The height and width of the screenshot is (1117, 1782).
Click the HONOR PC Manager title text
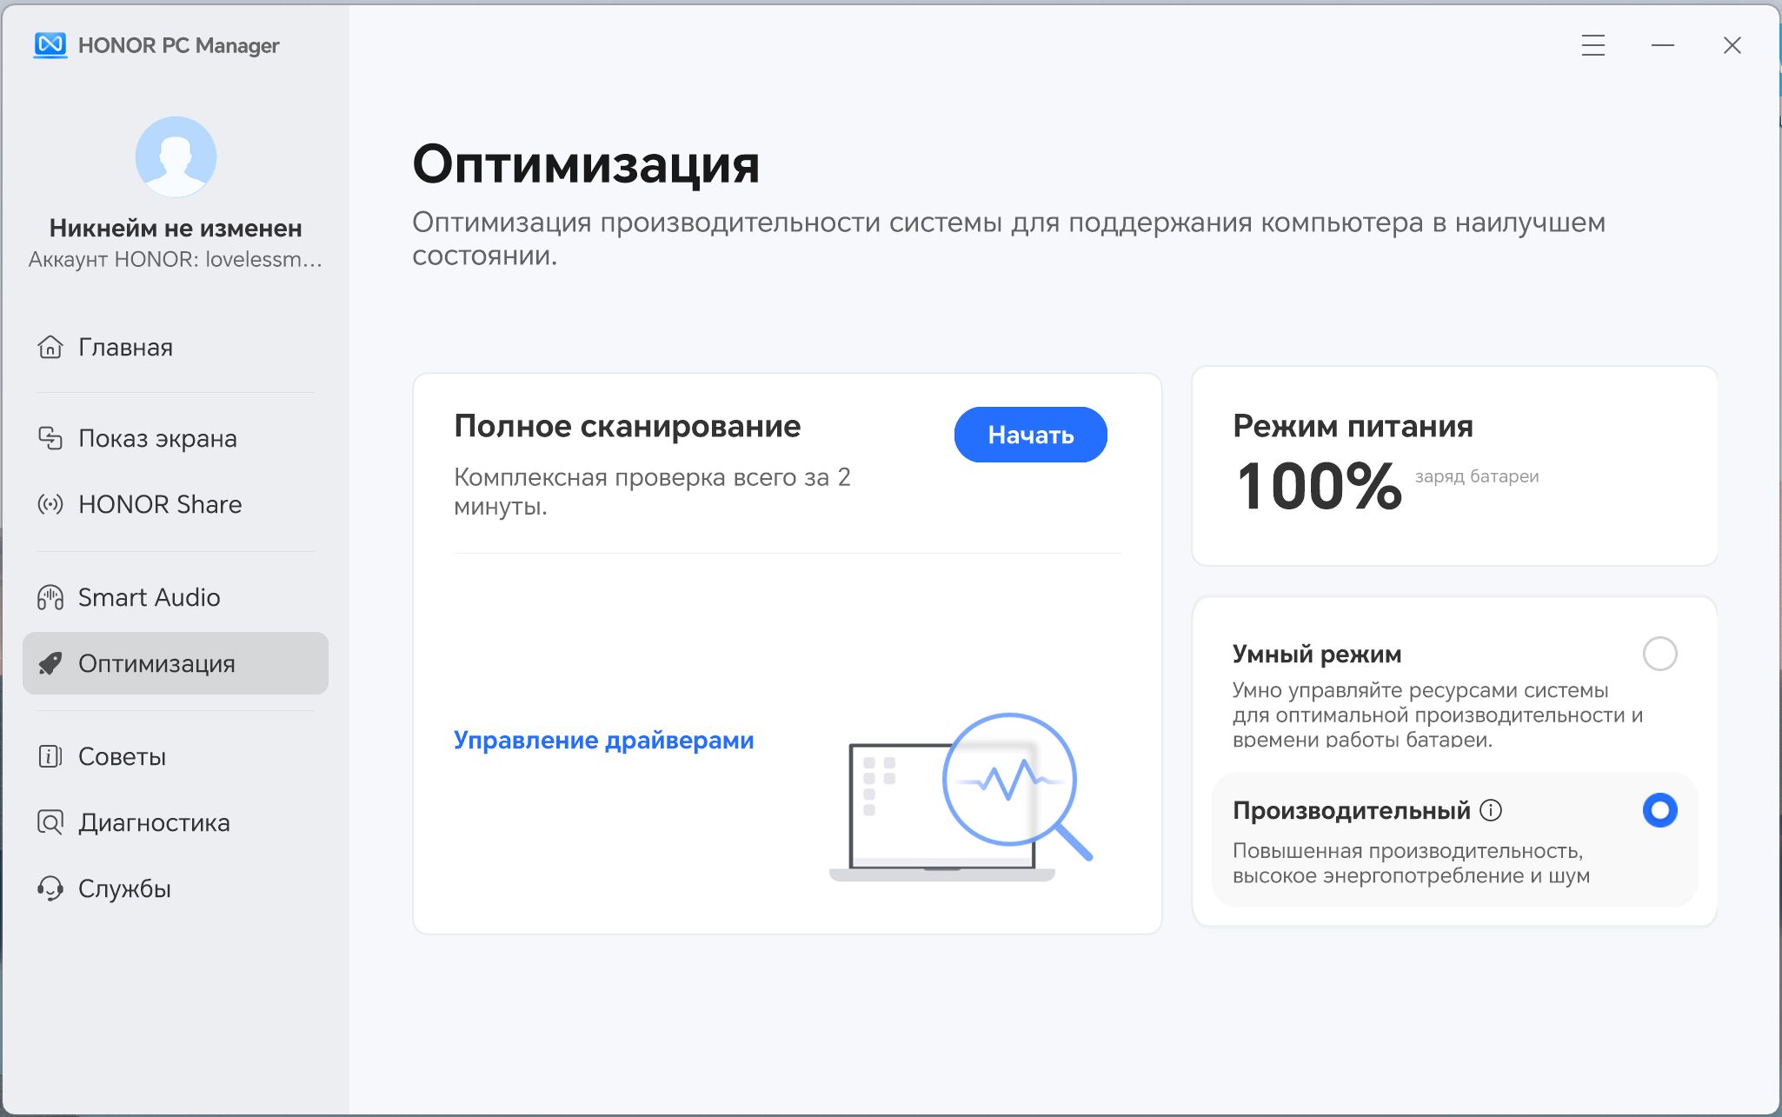pos(178,45)
